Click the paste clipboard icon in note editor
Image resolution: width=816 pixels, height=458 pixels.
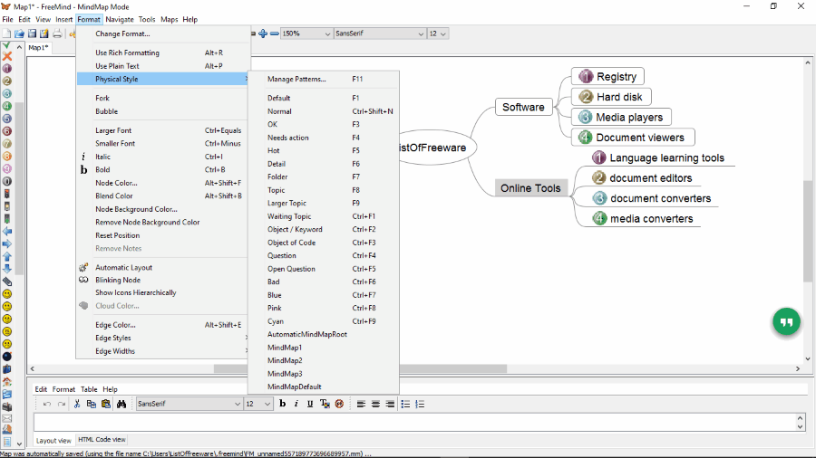pyautogui.click(x=106, y=404)
